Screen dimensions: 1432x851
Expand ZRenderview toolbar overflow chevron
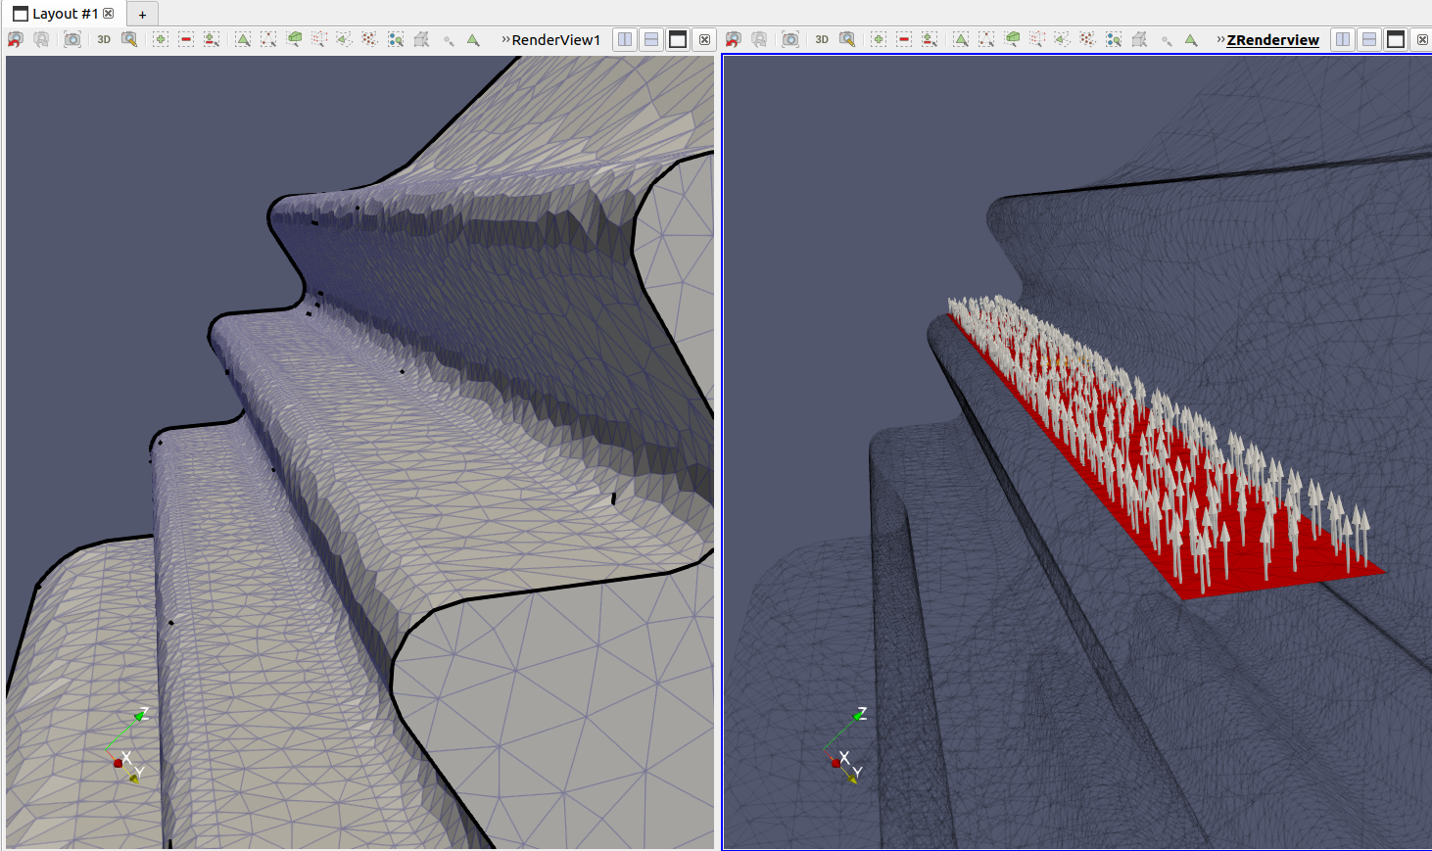point(1220,39)
